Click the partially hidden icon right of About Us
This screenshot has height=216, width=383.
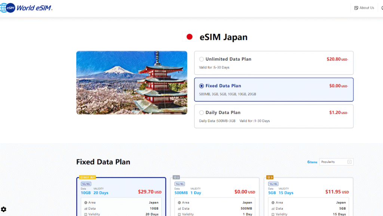point(382,8)
